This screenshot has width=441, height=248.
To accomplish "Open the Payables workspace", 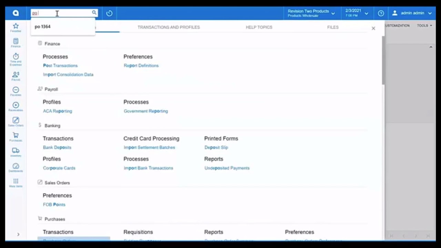I will click(x=16, y=91).
